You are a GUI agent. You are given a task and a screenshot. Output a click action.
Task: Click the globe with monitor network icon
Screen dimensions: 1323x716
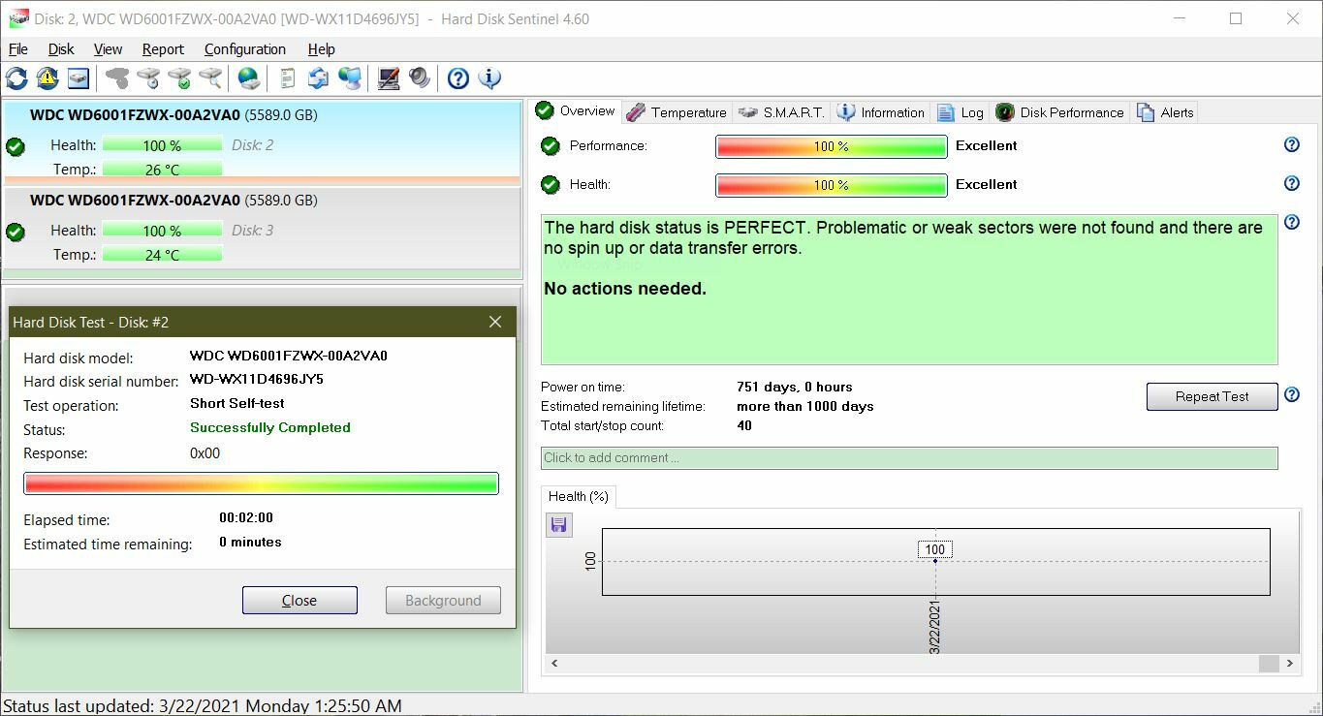coord(350,78)
